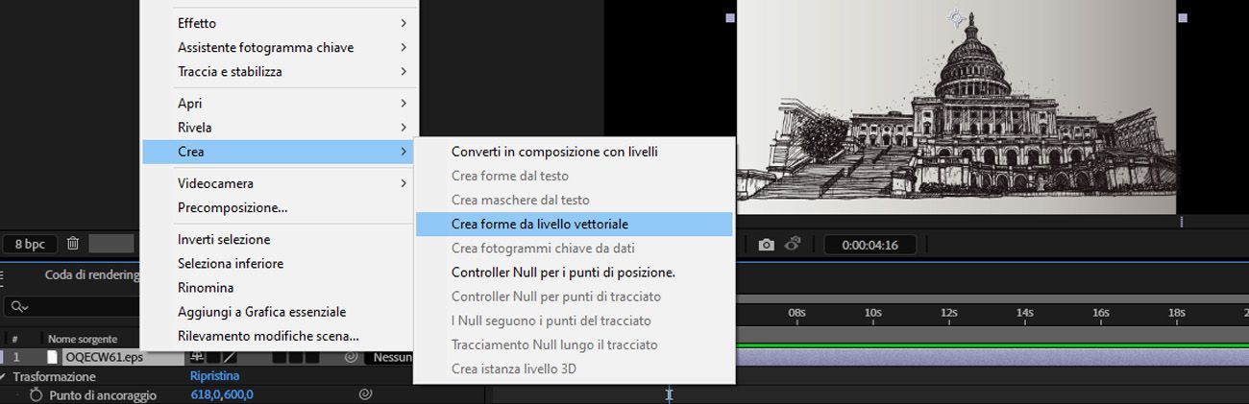
Task: Open the Crea submenu entry
Action: (280, 152)
